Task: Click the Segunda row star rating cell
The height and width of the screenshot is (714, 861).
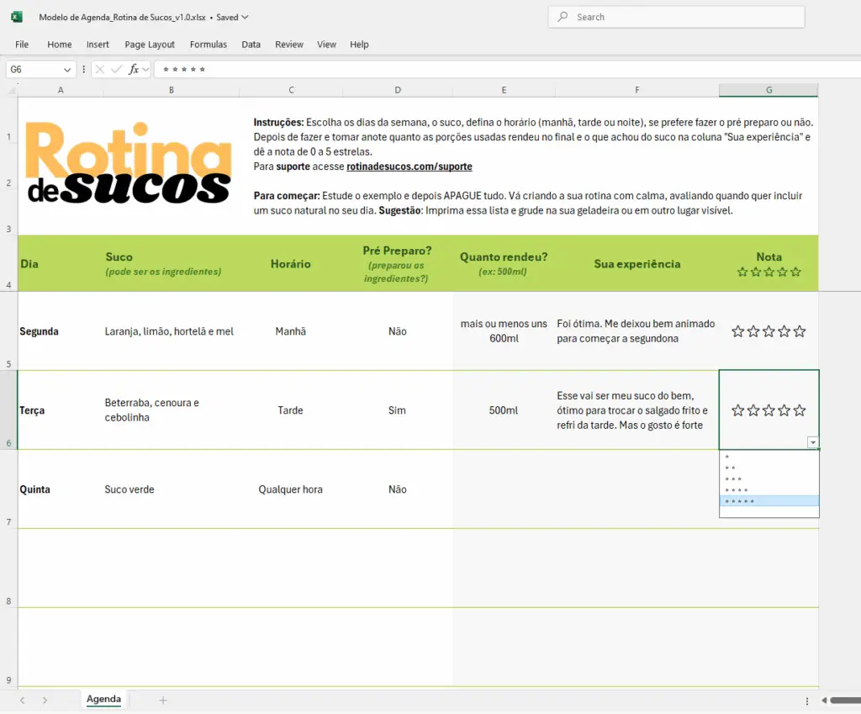Action: [769, 331]
